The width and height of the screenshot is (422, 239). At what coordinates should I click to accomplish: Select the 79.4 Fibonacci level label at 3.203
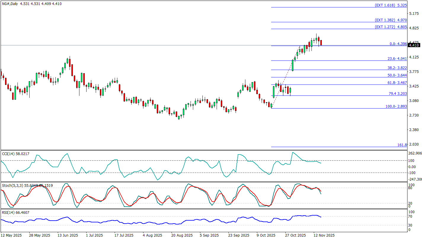(x=397, y=94)
